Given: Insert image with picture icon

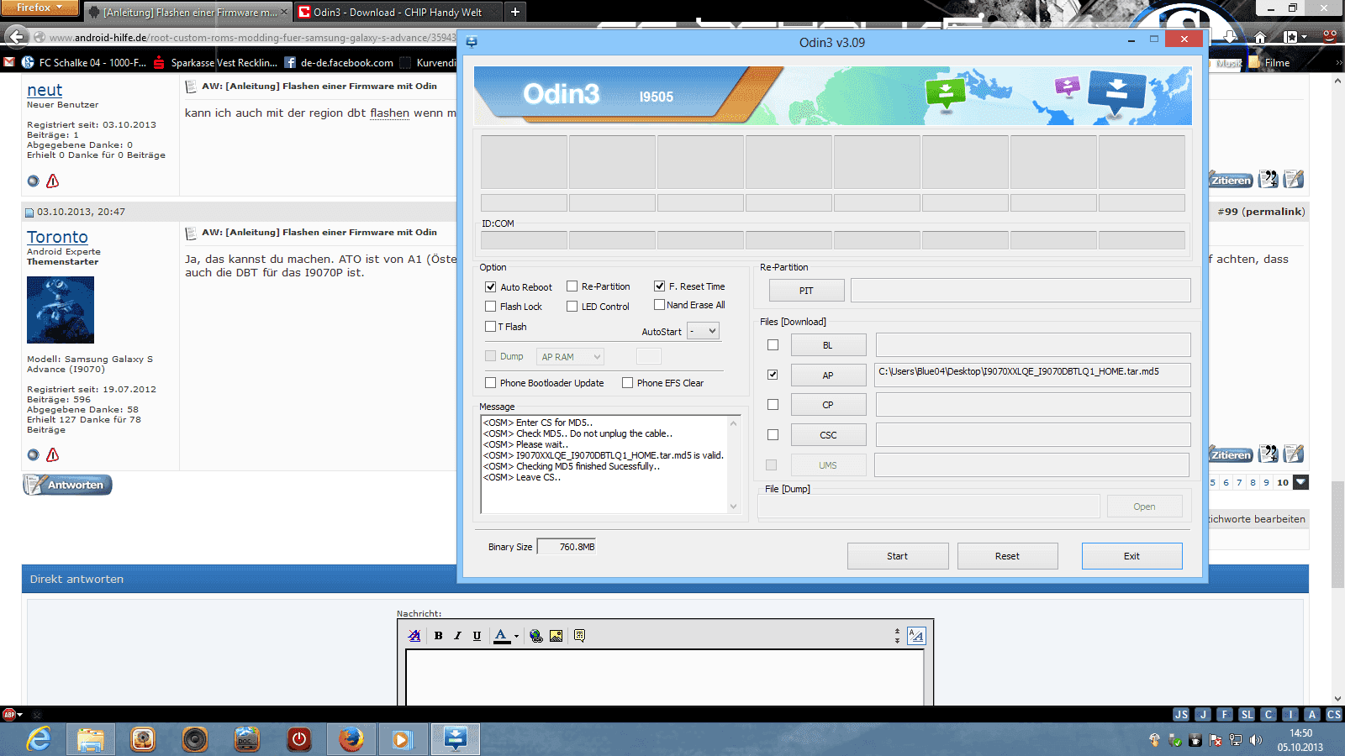Looking at the screenshot, I should tap(556, 636).
